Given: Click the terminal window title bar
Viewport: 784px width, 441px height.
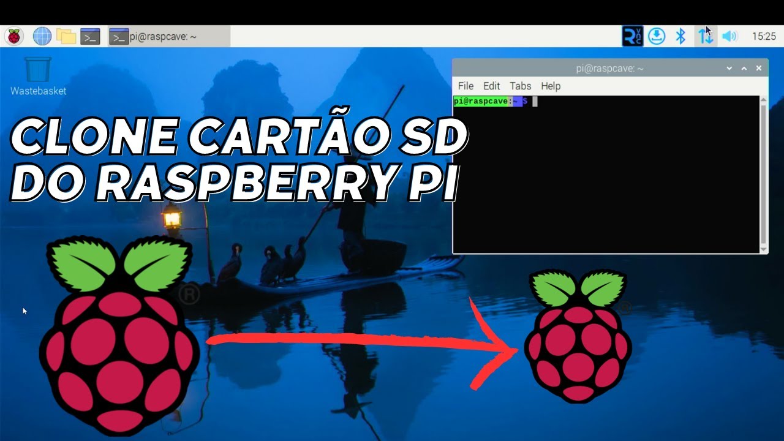Looking at the screenshot, I should pyautogui.click(x=609, y=69).
